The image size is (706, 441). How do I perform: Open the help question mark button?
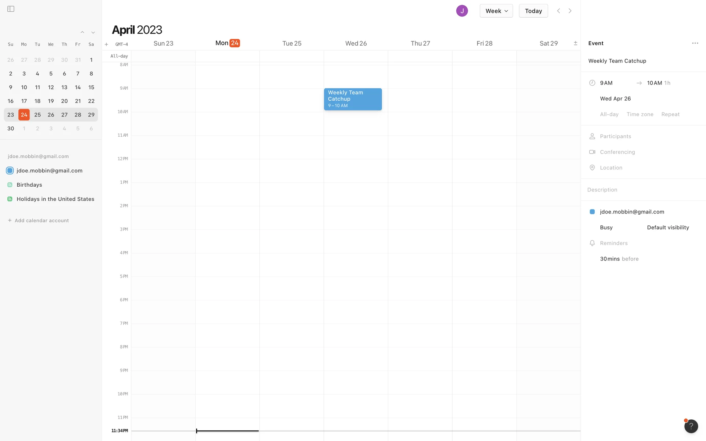click(x=691, y=426)
